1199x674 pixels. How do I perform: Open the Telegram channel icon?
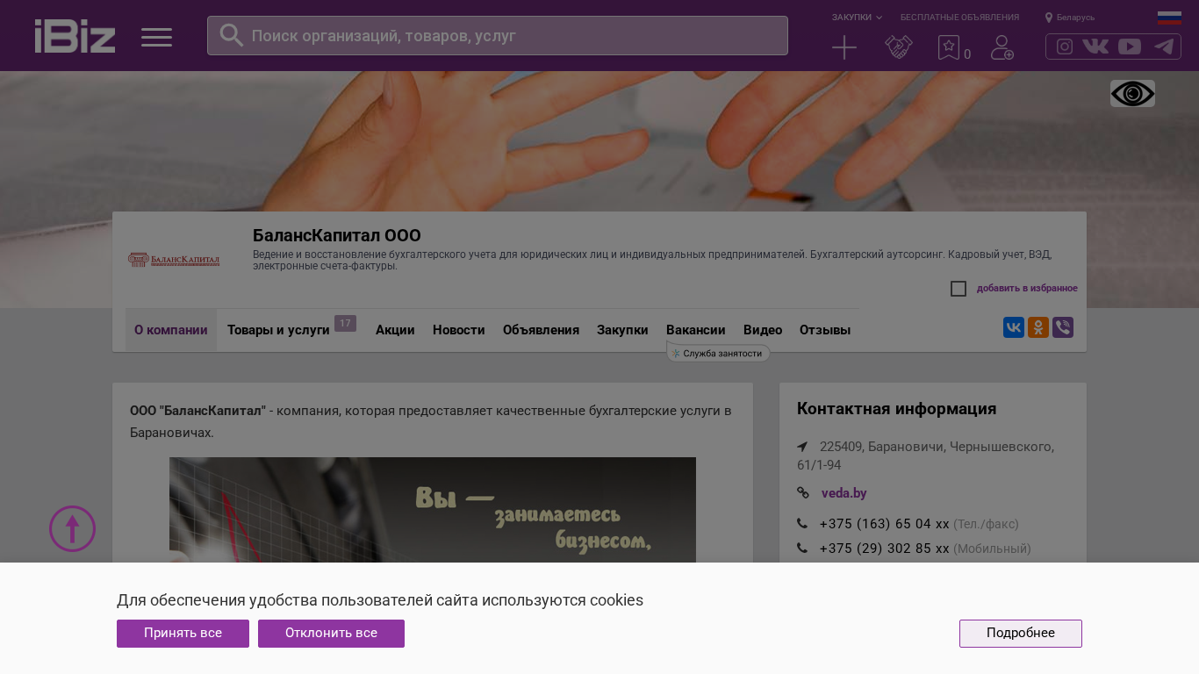1164,47
